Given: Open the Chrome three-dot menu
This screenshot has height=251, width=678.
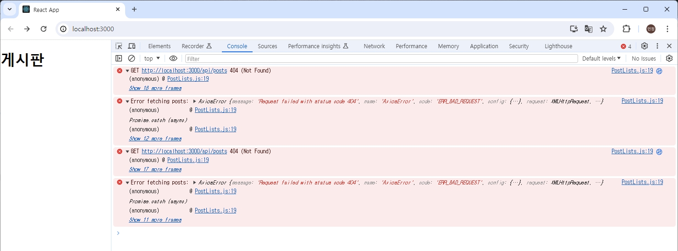Looking at the screenshot, I should [x=667, y=29].
